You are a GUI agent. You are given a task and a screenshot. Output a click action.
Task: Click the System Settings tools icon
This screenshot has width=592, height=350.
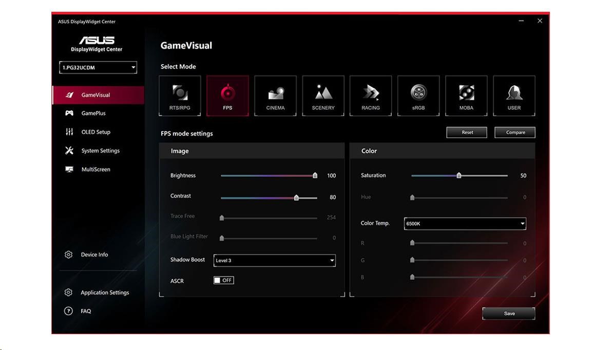[x=69, y=150]
